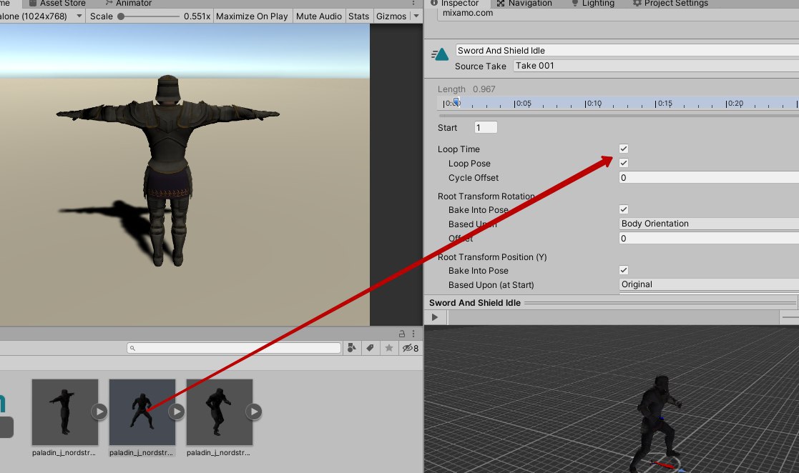Click the search by label icon in Project panel

pyautogui.click(x=371, y=348)
